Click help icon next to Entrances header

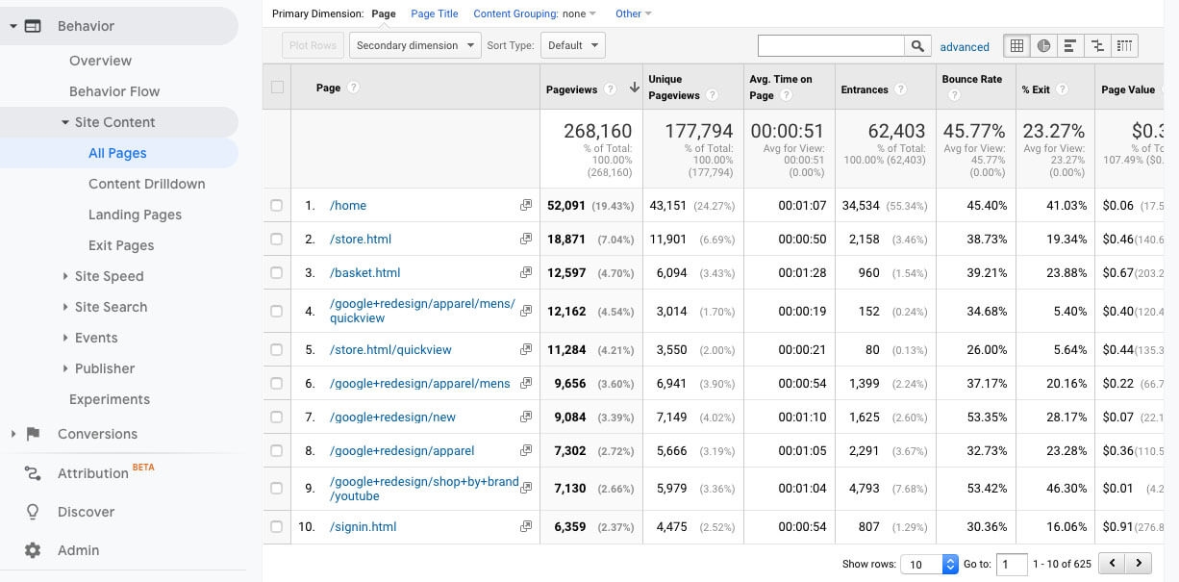pyautogui.click(x=900, y=89)
